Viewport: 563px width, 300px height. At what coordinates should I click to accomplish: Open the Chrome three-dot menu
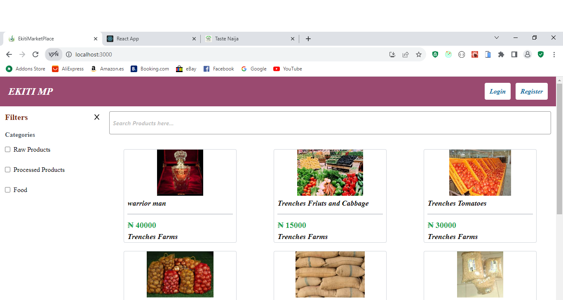point(554,54)
